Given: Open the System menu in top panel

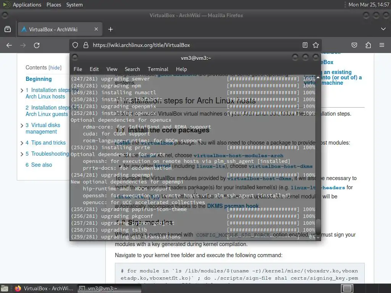Looking at the screenshot, I should coord(74,5).
